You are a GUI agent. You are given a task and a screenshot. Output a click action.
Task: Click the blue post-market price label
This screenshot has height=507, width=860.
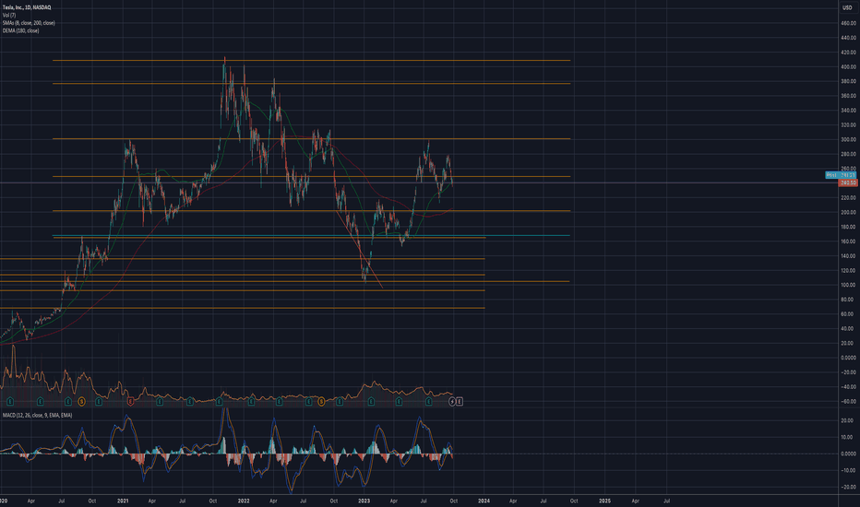click(841, 175)
